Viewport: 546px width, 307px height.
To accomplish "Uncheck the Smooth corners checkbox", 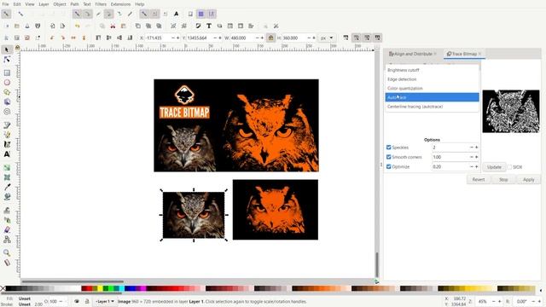I will [x=389, y=157].
